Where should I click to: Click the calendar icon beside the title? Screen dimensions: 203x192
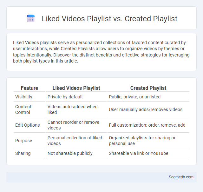tap(31, 18)
